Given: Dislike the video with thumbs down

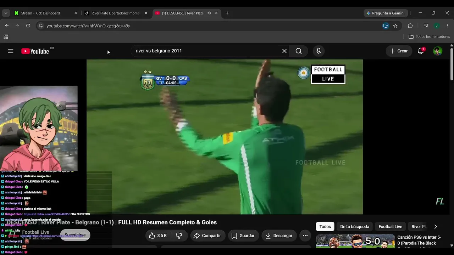Looking at the screenshot, I should [179, 236].
